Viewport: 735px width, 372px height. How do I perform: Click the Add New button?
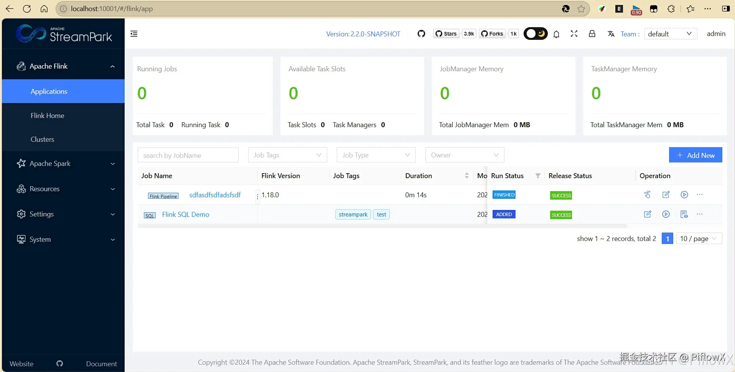[695, 155]
